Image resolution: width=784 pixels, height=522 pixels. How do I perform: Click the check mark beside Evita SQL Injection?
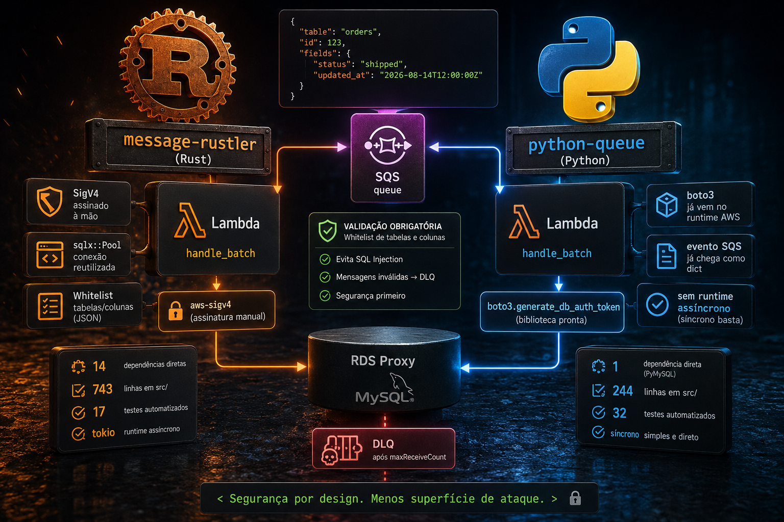(x=325, y=259)
